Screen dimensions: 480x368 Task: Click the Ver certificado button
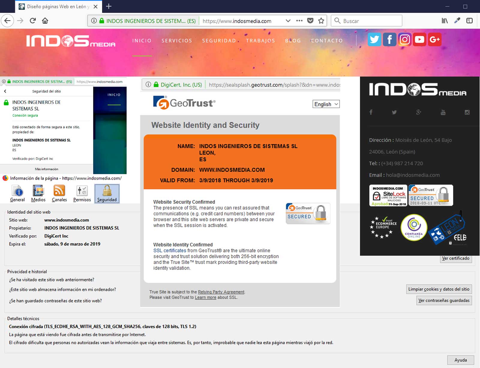point(455,259)
